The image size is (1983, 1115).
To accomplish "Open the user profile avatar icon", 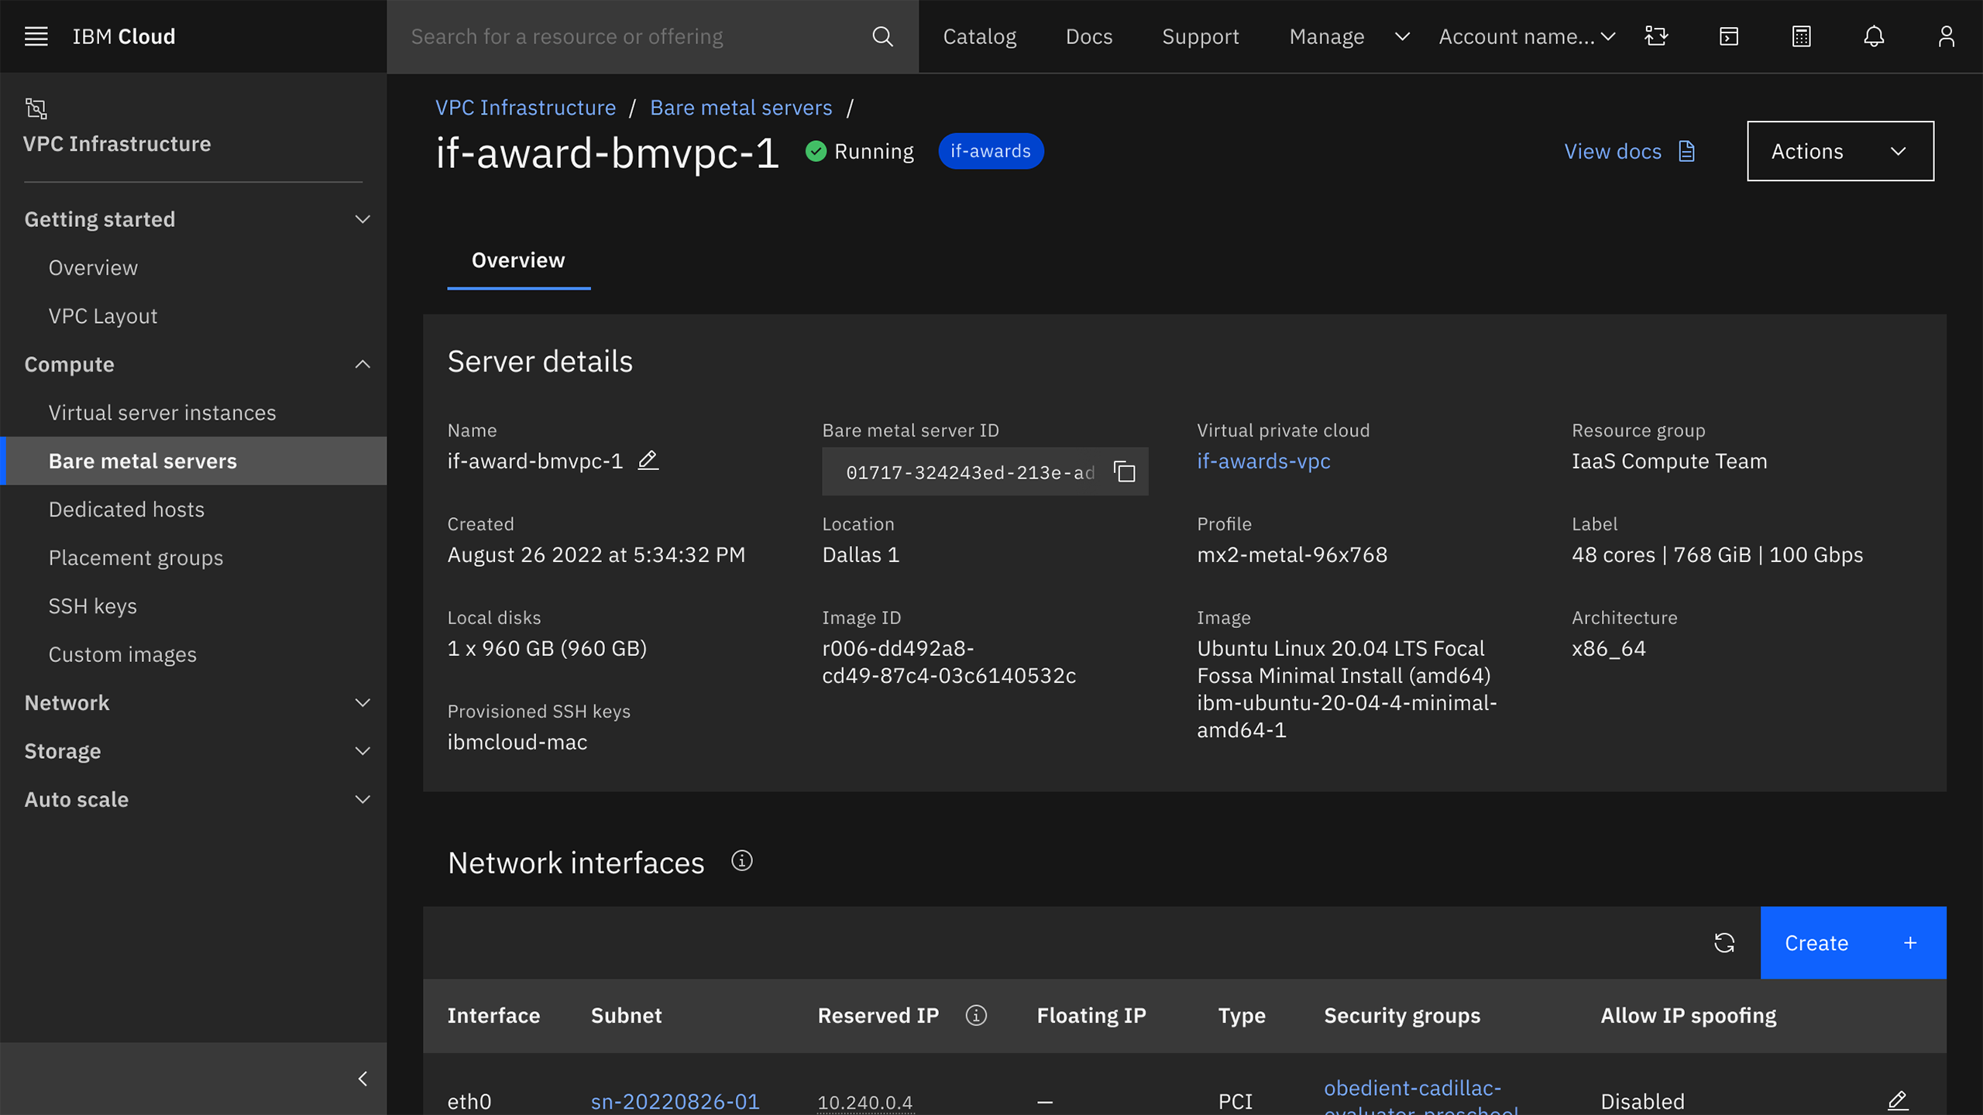I will click(x=1947, y=36).
